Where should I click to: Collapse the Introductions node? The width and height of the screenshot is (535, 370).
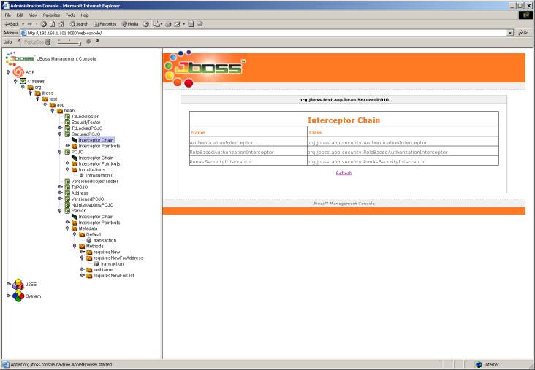click(67, 169)
